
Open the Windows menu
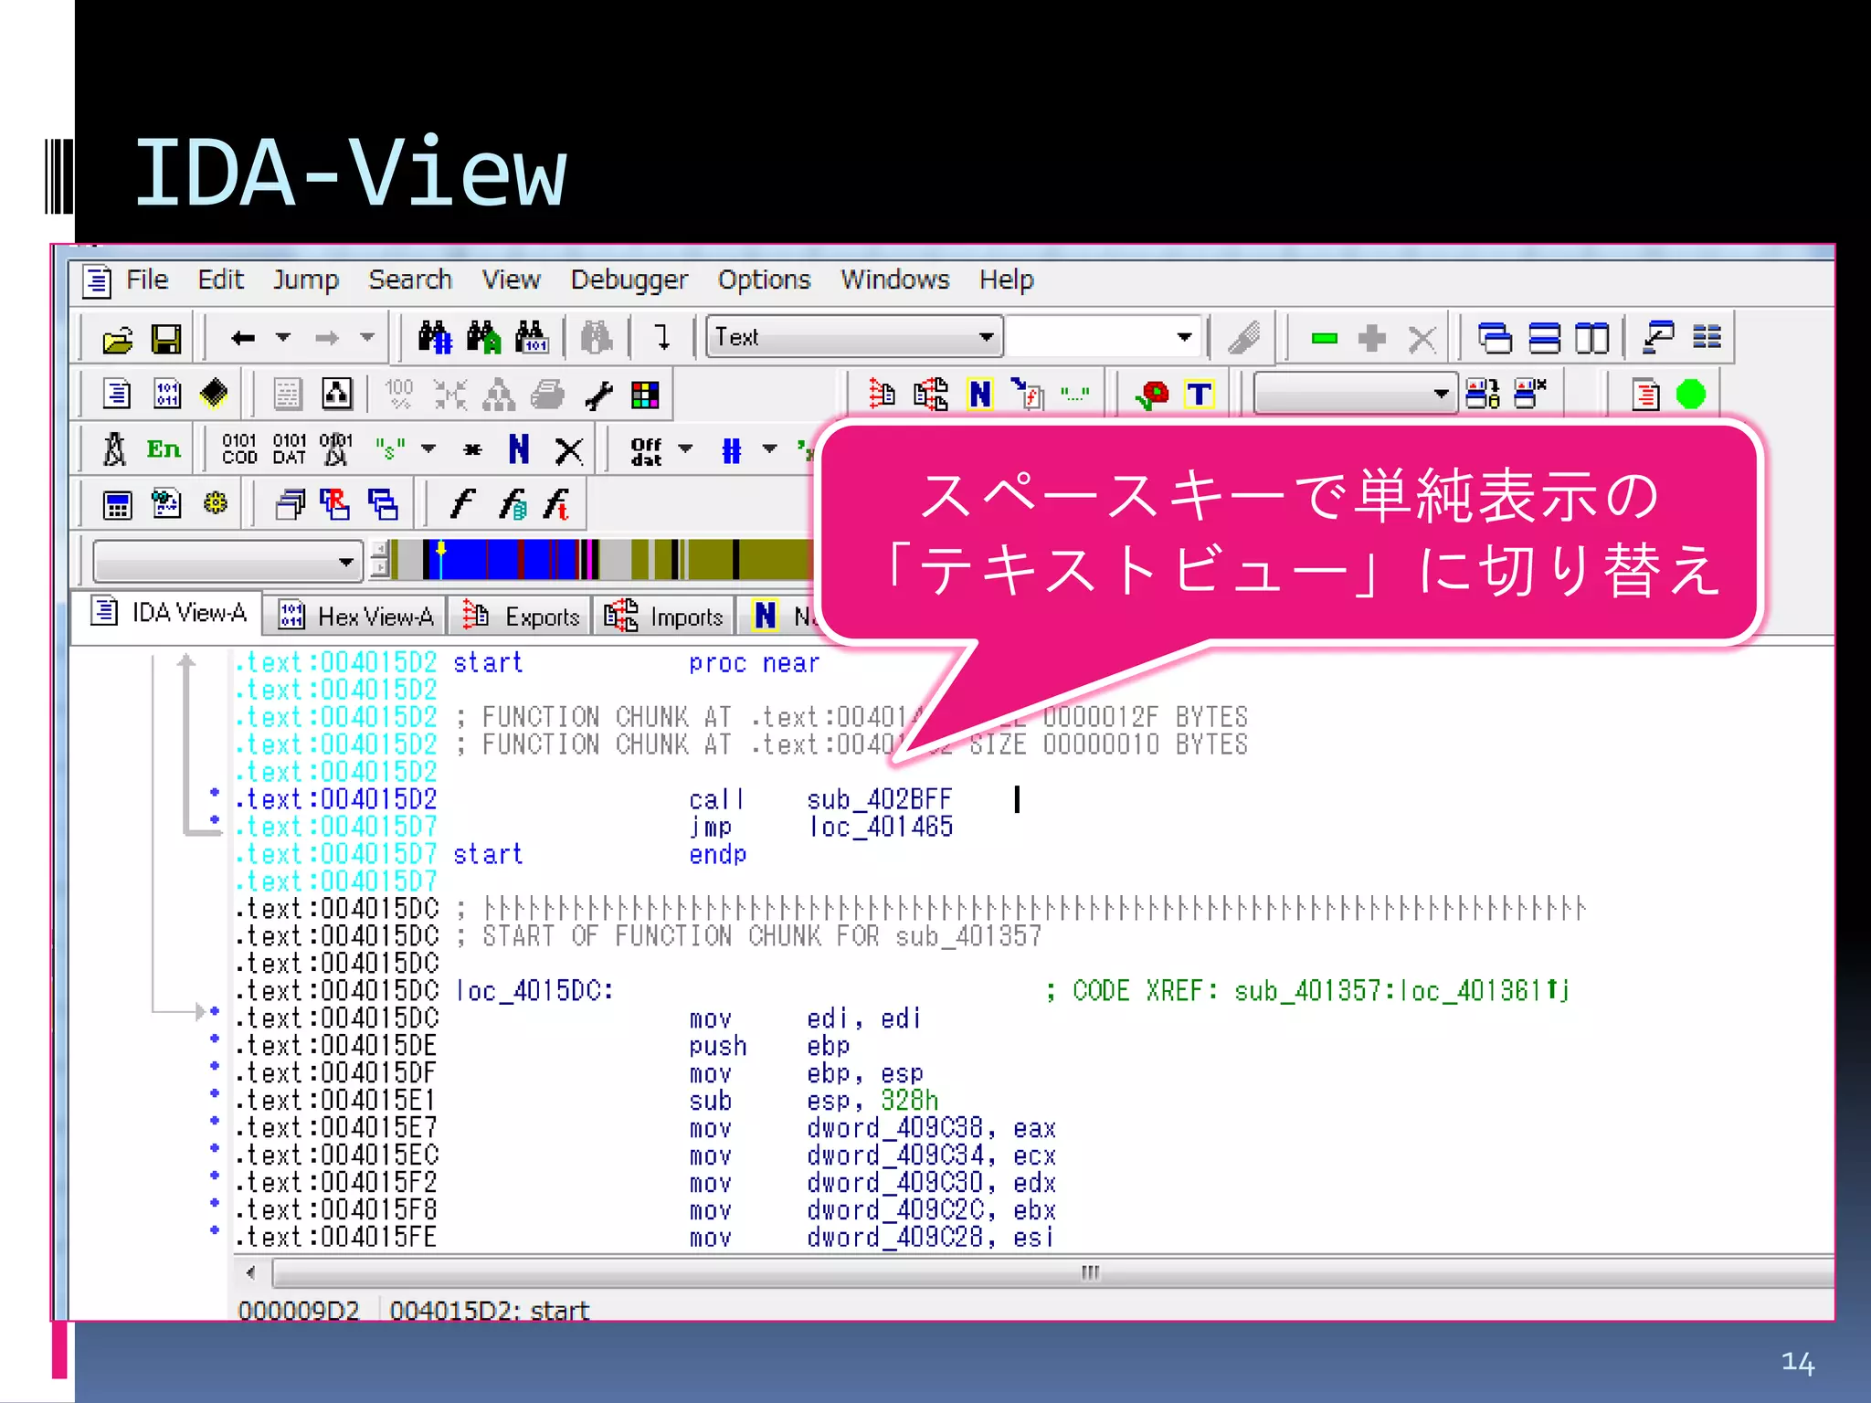pos(895,280)
